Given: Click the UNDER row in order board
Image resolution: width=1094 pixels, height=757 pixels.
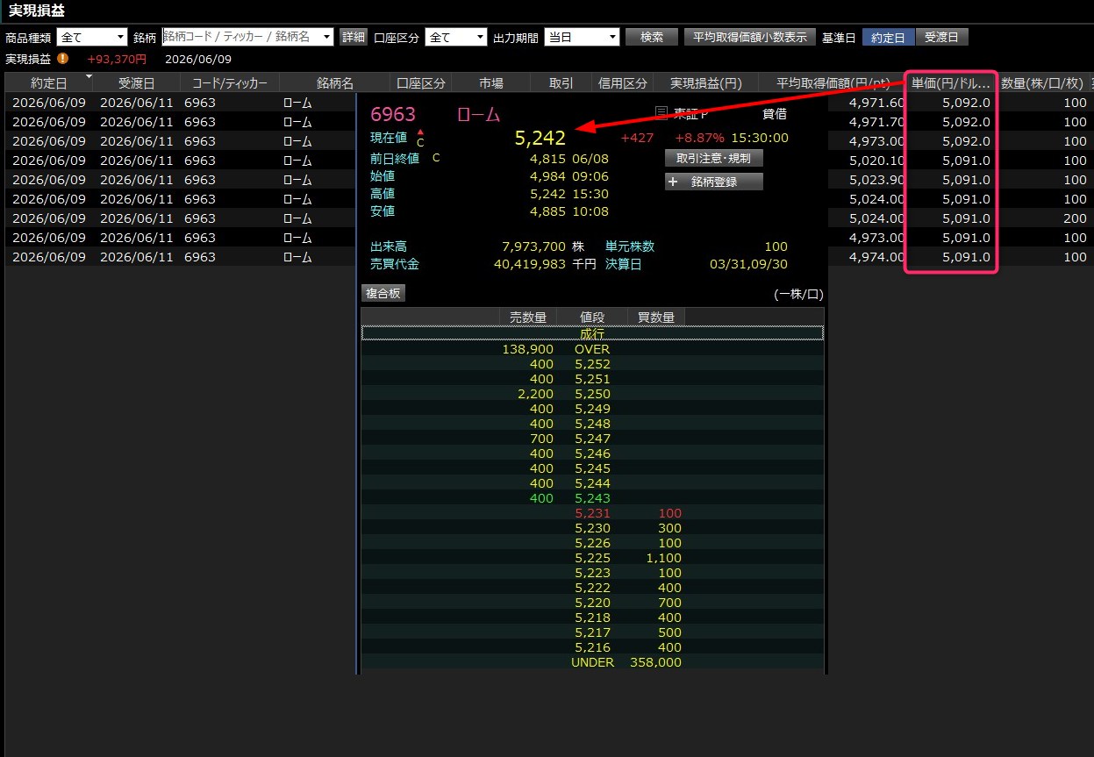Looking at the screenshot, I should point(592,662).
